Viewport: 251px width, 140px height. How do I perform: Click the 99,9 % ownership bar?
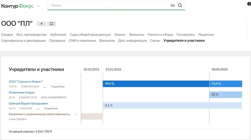click(156, 84)
